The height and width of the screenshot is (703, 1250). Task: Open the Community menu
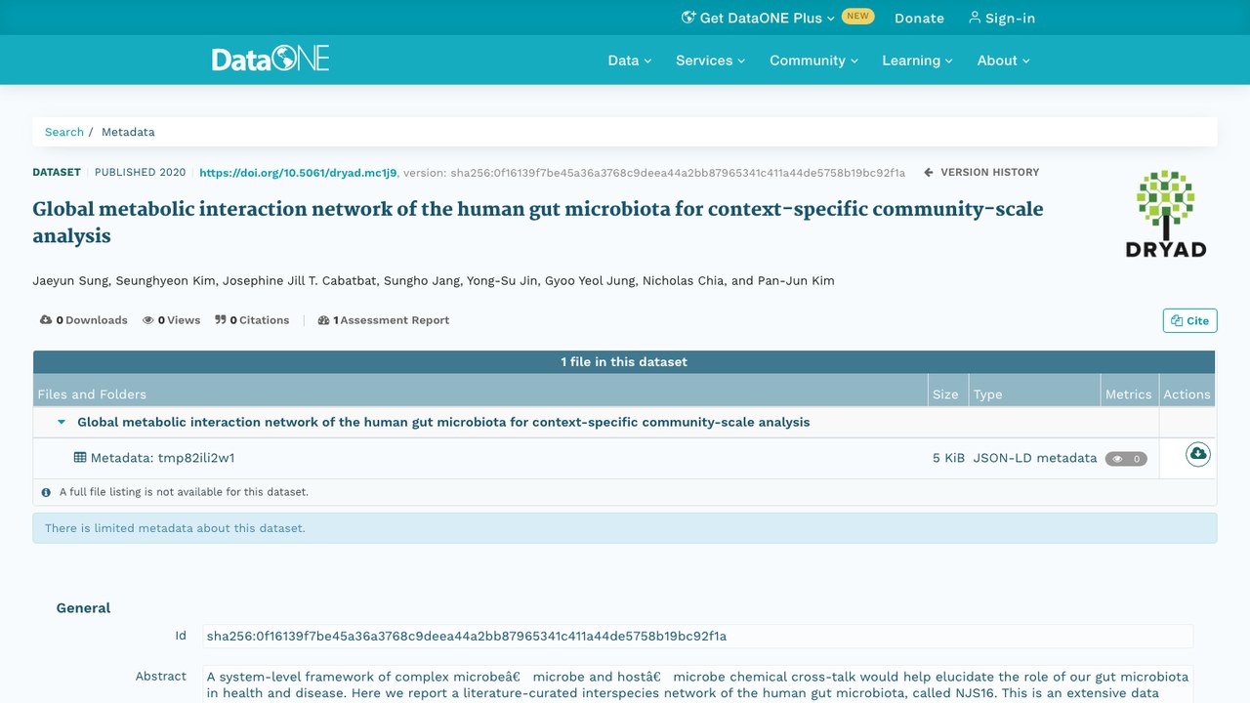tap(813, 61)
